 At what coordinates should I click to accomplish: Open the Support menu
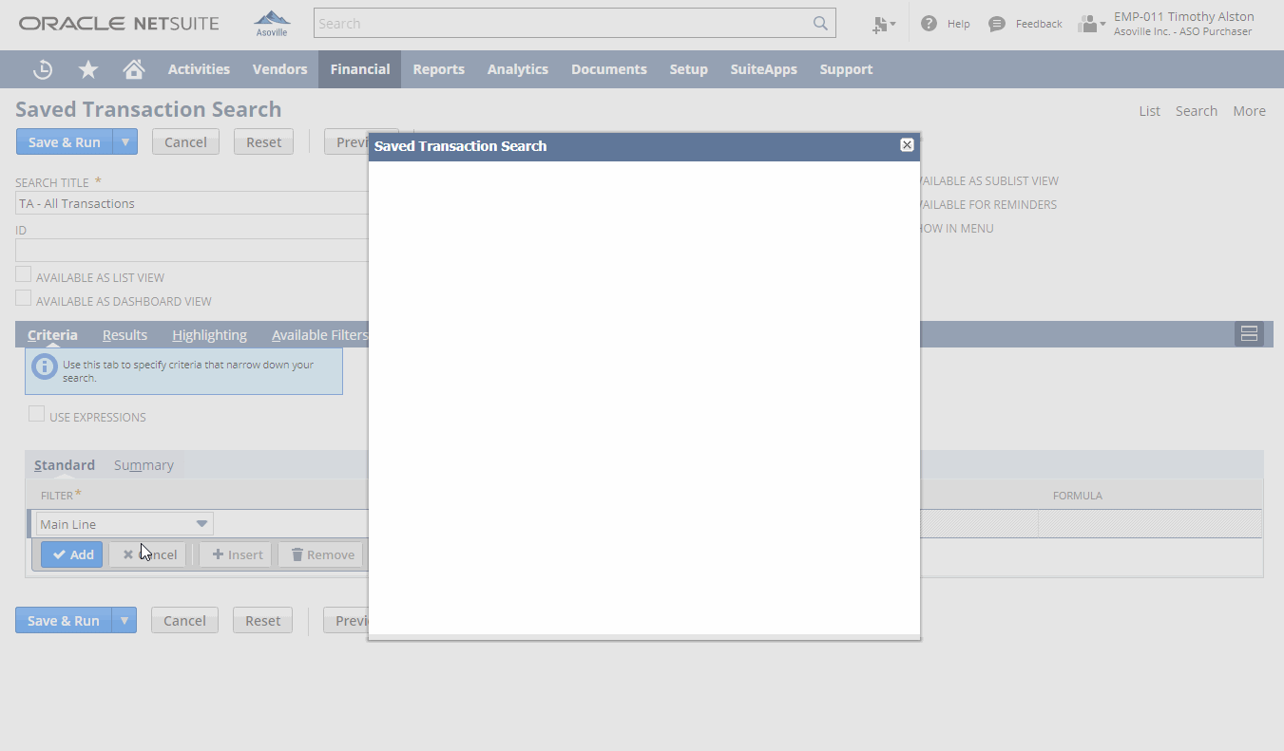coord(846,69)
